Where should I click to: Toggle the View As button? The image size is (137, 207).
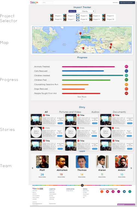pos(72,11)
